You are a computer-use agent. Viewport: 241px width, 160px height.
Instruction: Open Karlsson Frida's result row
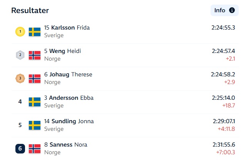coord(125,32)
